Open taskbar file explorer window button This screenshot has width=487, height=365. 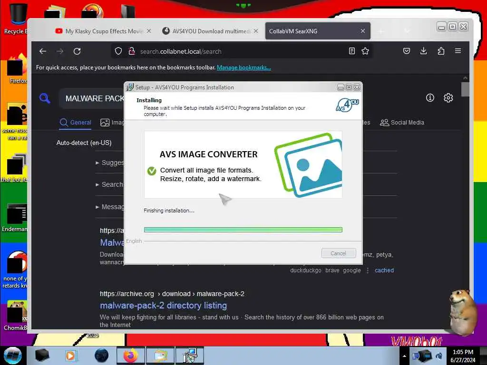(160, 355)
